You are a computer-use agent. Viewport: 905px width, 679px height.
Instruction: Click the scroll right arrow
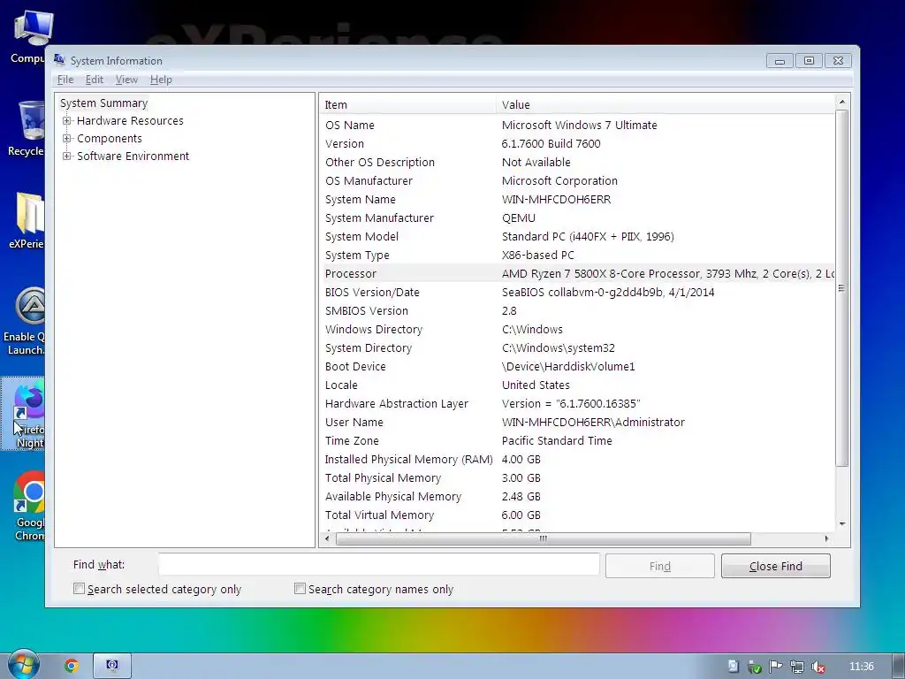(826, 538)
